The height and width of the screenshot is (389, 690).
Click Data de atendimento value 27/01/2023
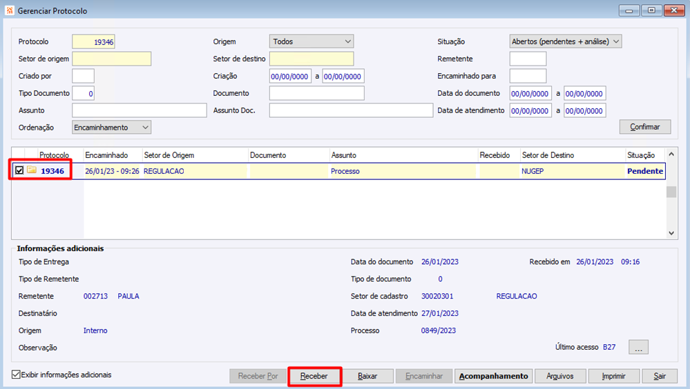[440, 313]
